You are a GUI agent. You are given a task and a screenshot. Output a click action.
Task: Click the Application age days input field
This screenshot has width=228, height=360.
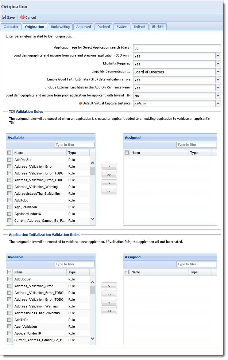[x=177, y=48]
